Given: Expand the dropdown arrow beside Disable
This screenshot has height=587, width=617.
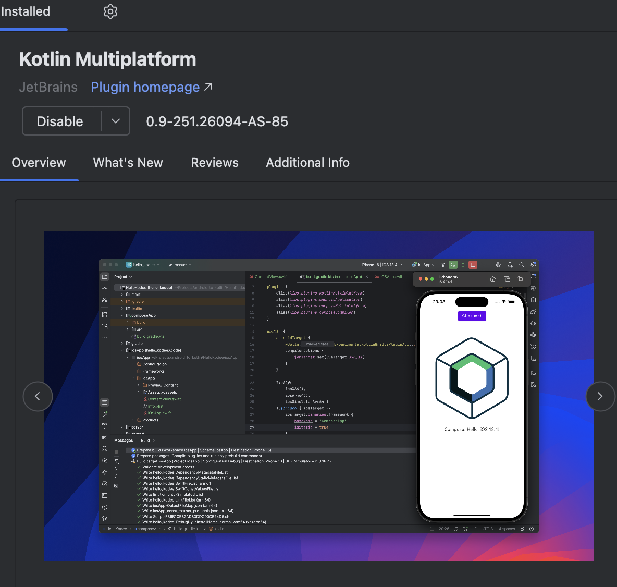Looking at the screenshot, I should click(116, 121).
